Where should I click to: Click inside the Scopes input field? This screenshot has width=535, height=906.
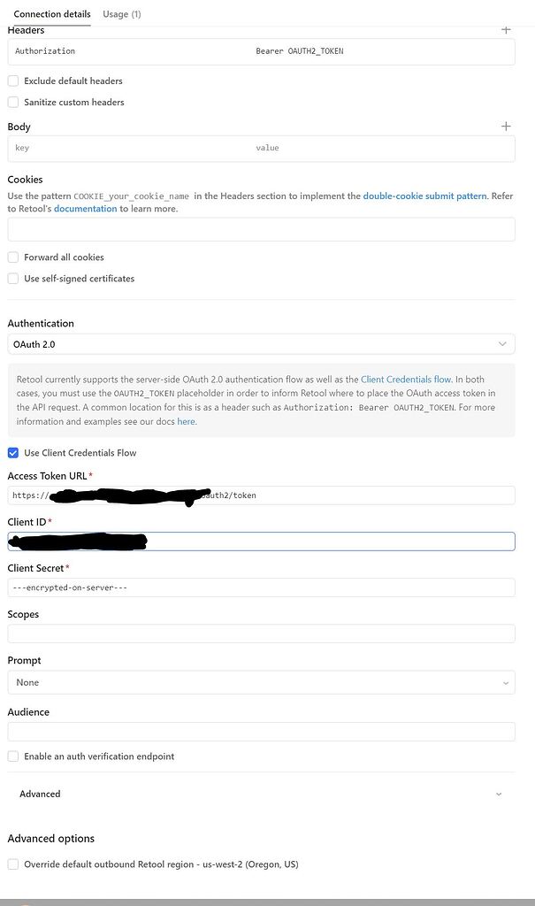click(261, 633)
